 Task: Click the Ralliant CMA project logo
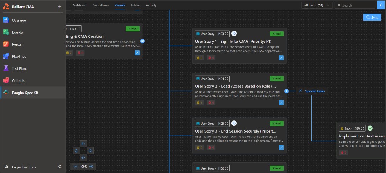tap(6, 7)
